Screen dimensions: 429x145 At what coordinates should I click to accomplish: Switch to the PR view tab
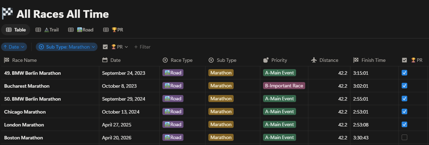(x=113, y=30)
